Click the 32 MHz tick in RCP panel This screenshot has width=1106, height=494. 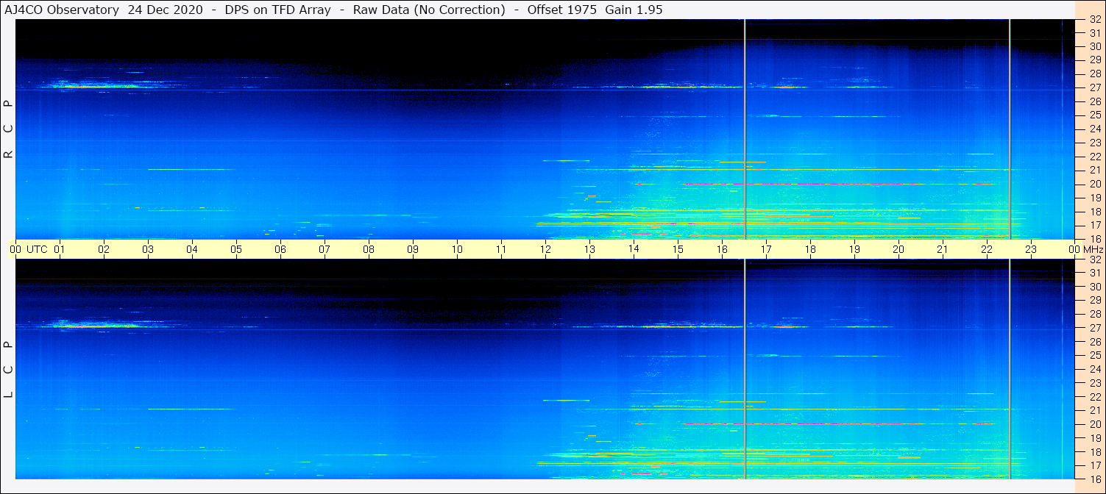pos(1095,19)
